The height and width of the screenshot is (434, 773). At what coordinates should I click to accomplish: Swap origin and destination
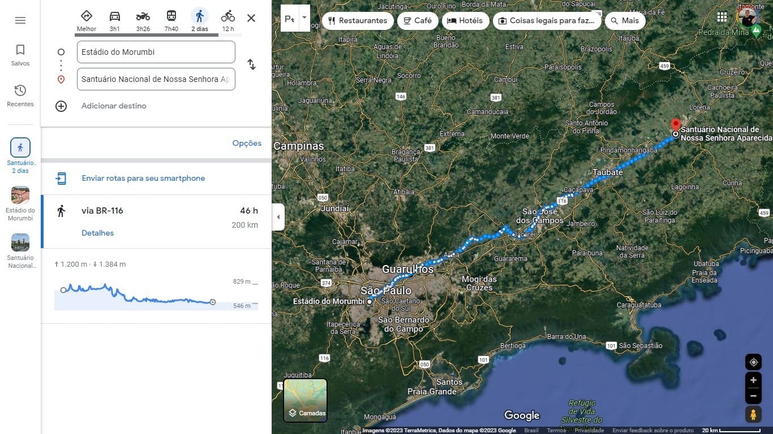click(251, 64)
